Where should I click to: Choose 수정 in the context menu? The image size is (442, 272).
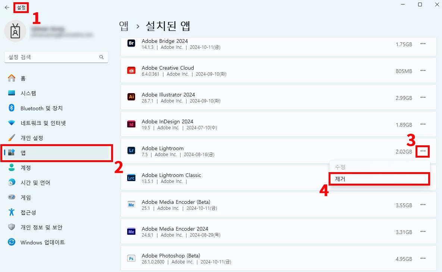click(379, 167)
